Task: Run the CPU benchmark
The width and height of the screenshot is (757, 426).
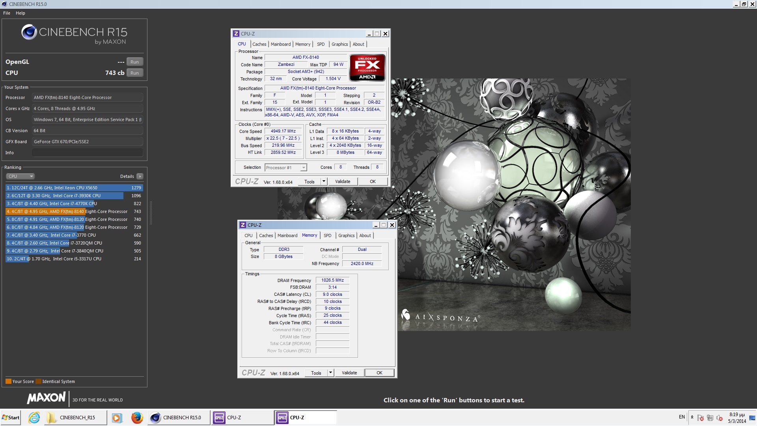Action: [x=135, y=73]
